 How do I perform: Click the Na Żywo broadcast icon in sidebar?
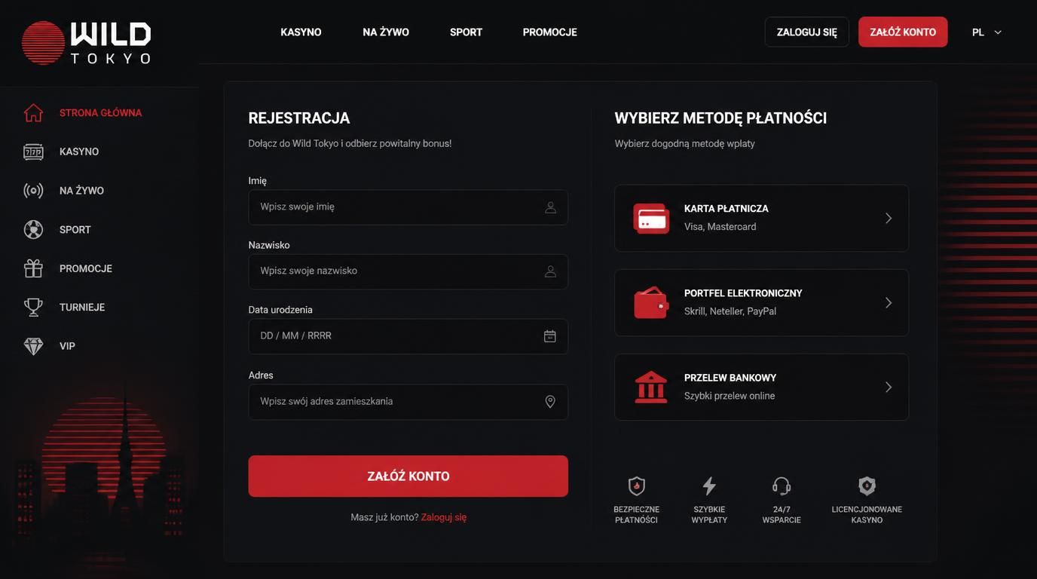pyautogui.click(x=33, y=191)
